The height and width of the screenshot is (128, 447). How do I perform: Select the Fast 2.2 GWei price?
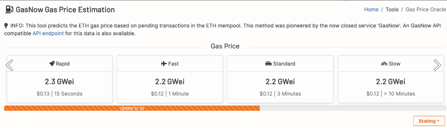click(x=170, y=82)
